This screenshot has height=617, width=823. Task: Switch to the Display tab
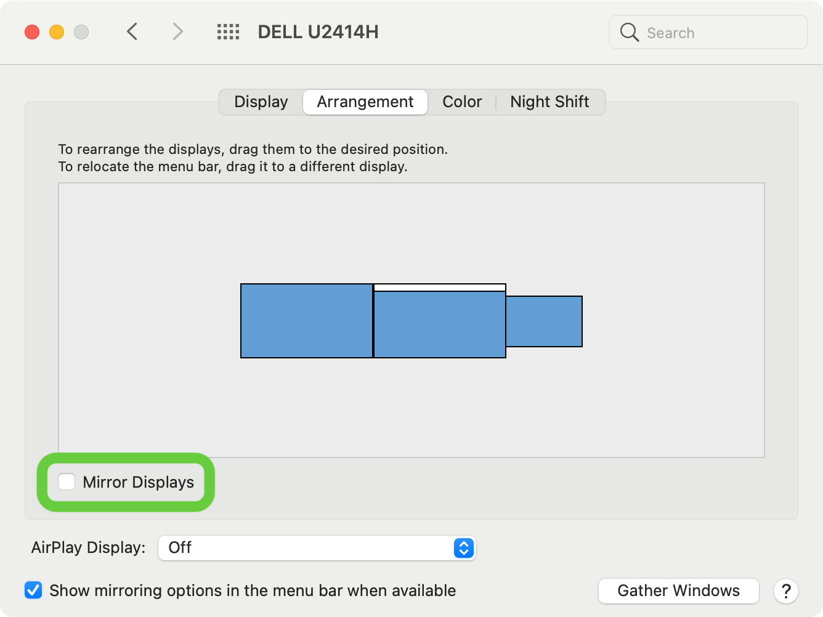click(x=261, y=102)
